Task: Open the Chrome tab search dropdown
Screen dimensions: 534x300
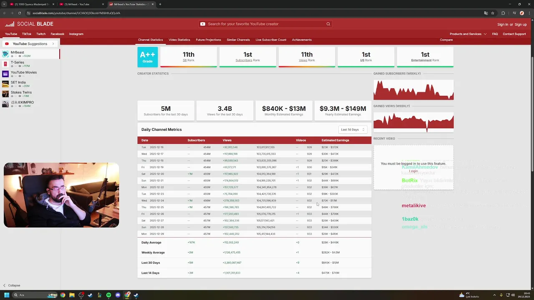Action: [4, 4]
